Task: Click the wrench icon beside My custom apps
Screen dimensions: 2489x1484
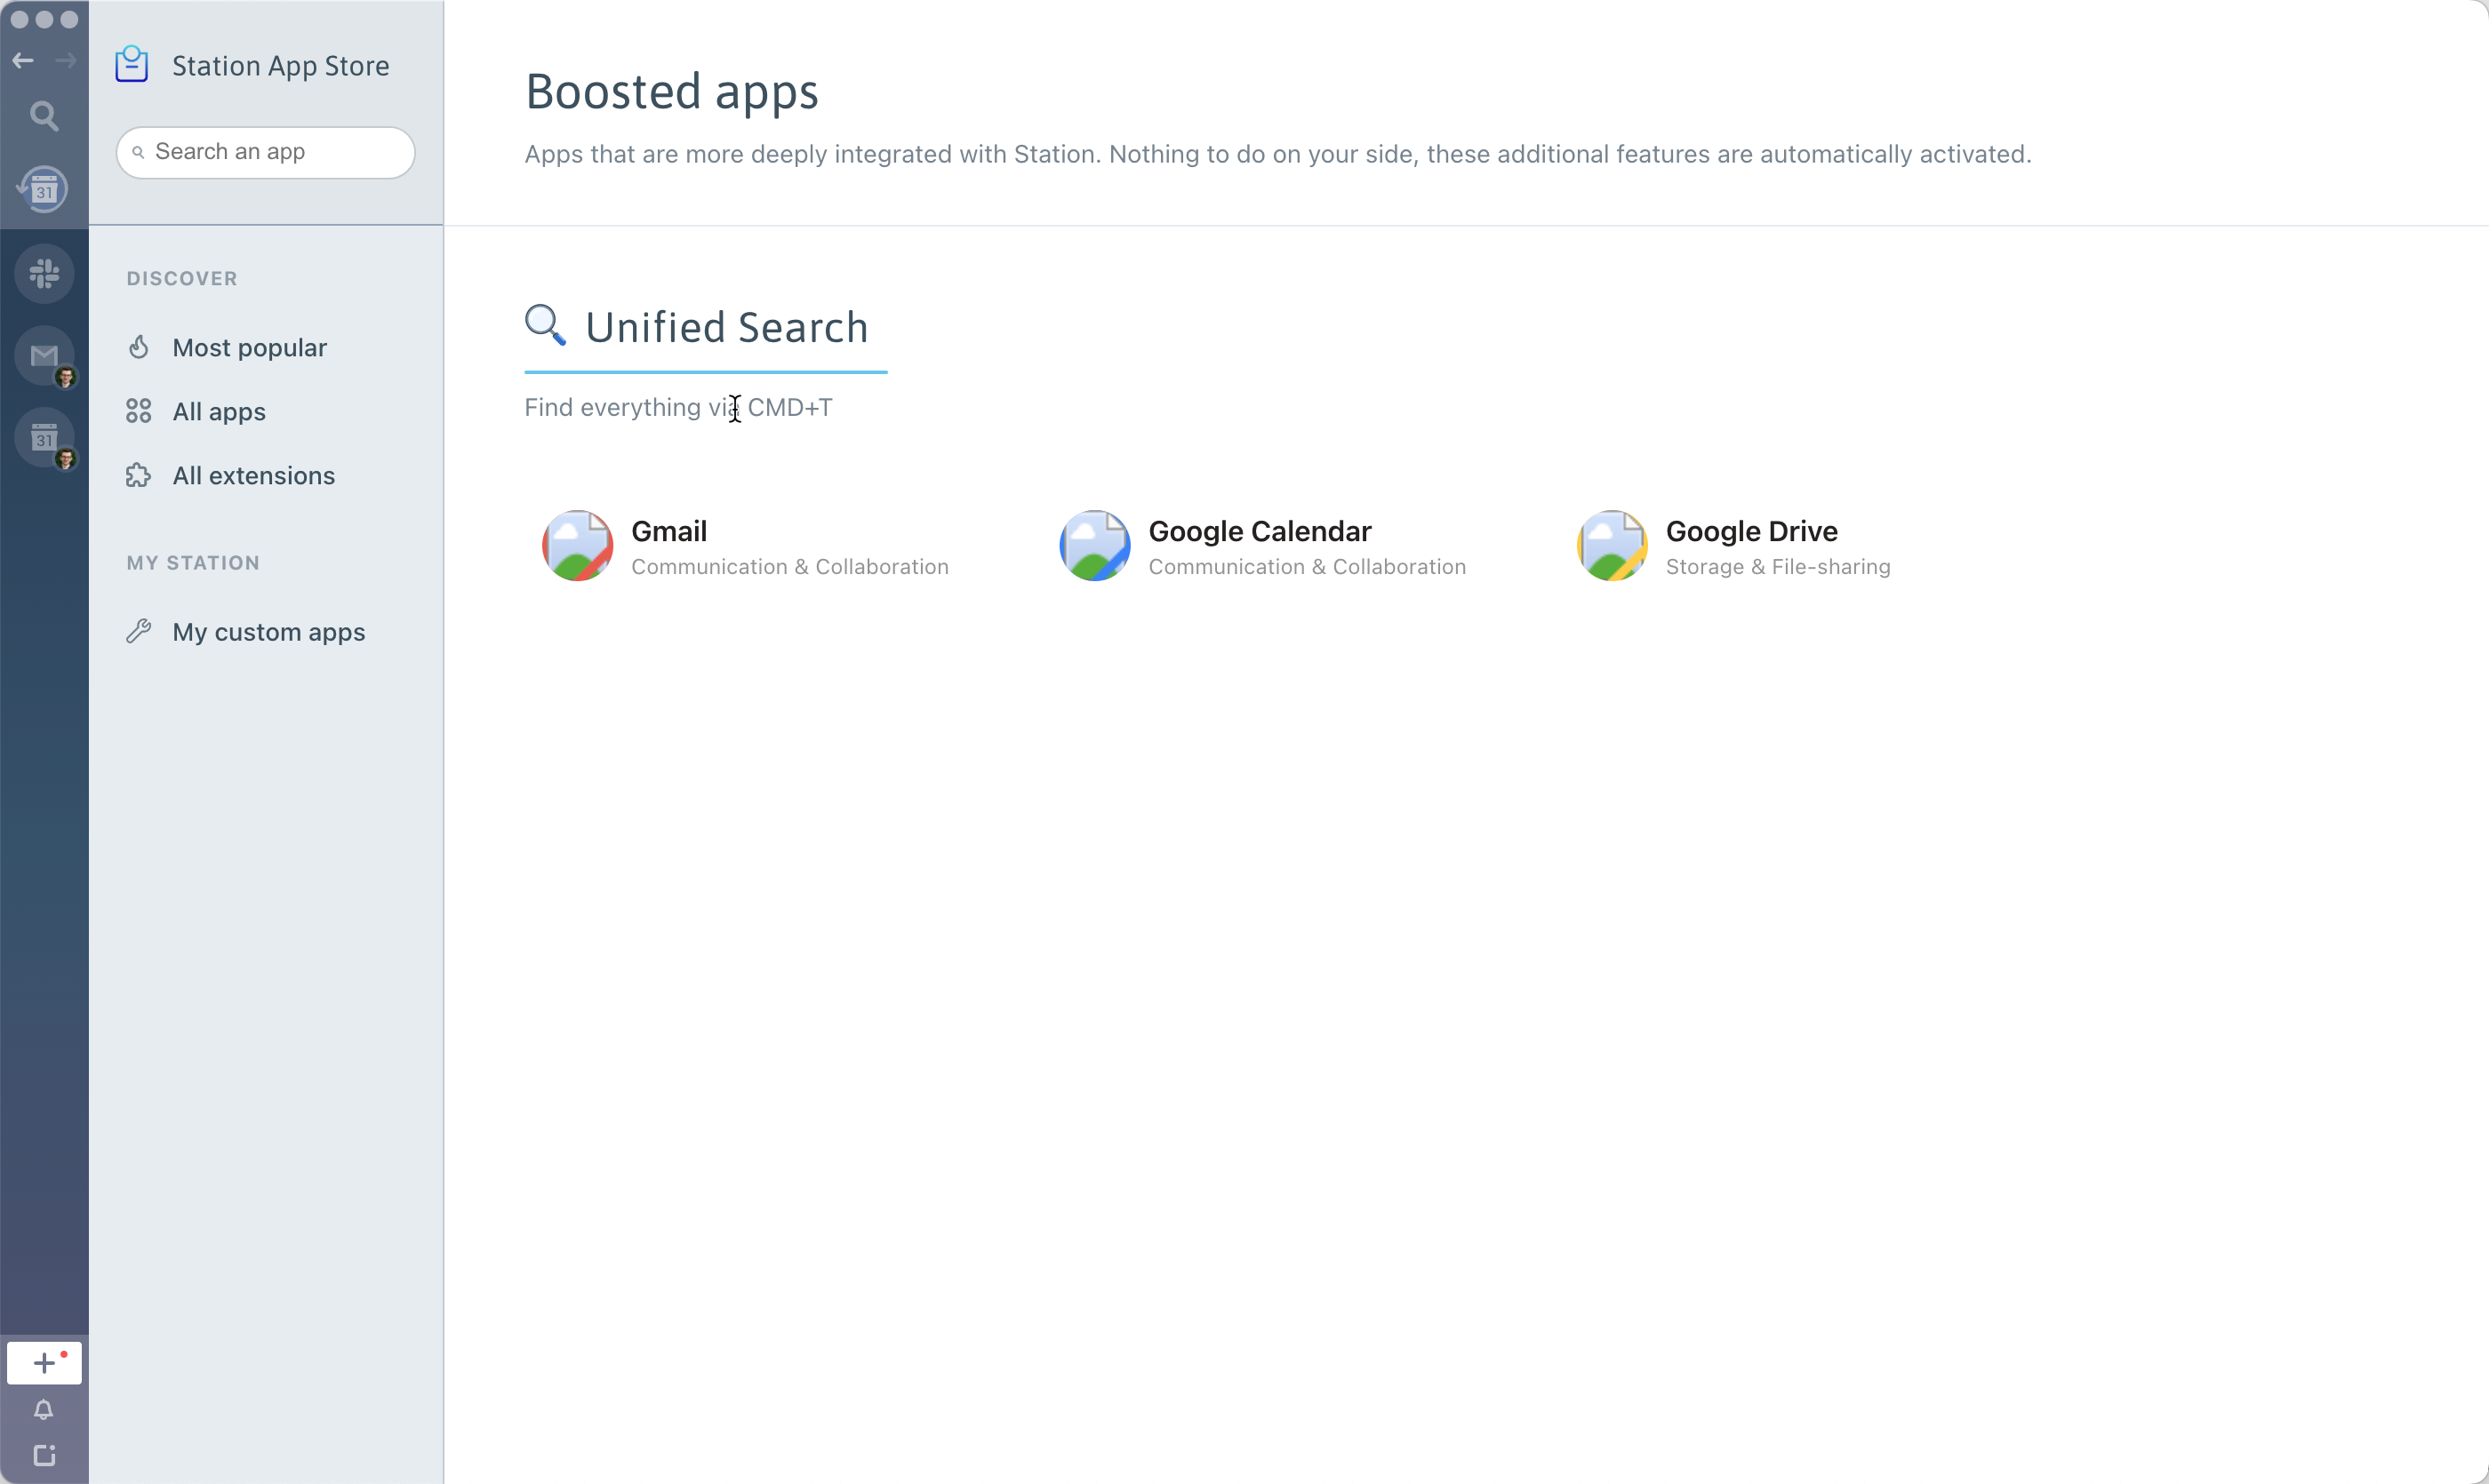Action: coord(139,631)
